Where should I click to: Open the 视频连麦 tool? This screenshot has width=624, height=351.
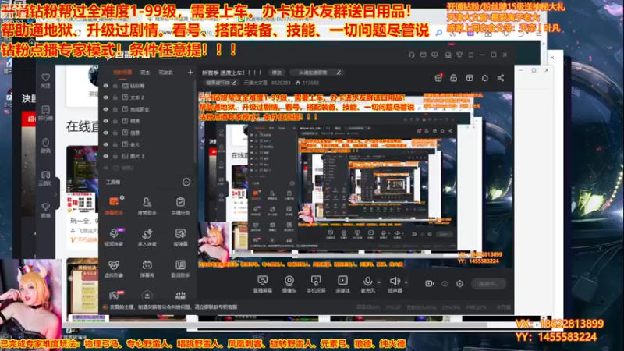(113, 237)
